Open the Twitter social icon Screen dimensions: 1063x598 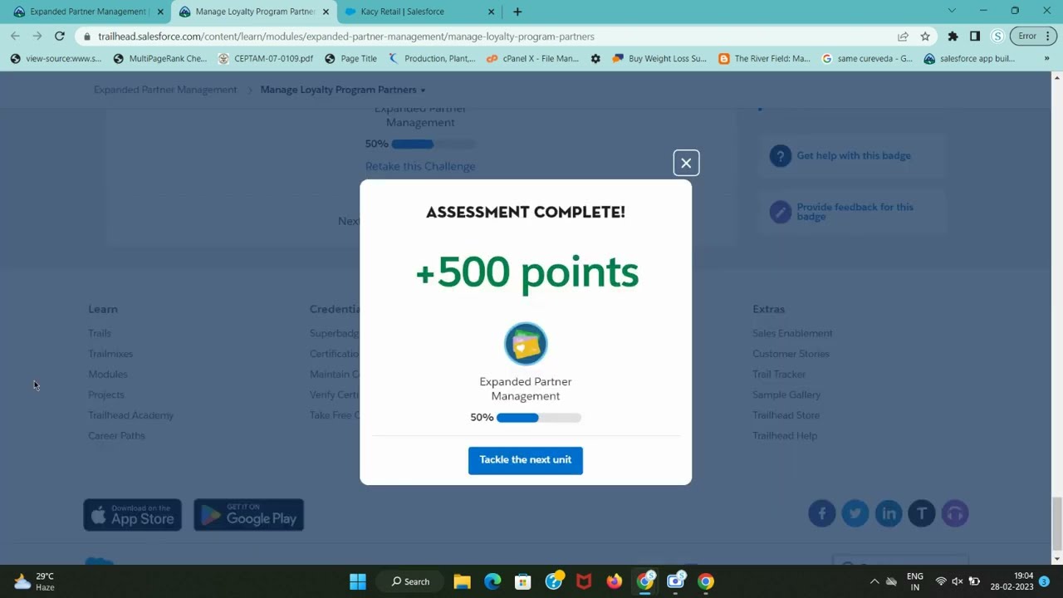pos(855,513)
